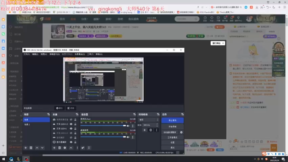Open the 编辑(E) menu in OBS
Viewport: 288px width, 162px height.
click(x=35, y=54)
